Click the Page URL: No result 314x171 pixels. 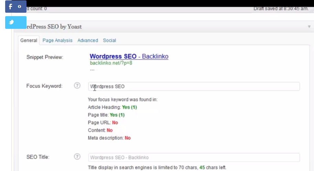tap(103, 123)
